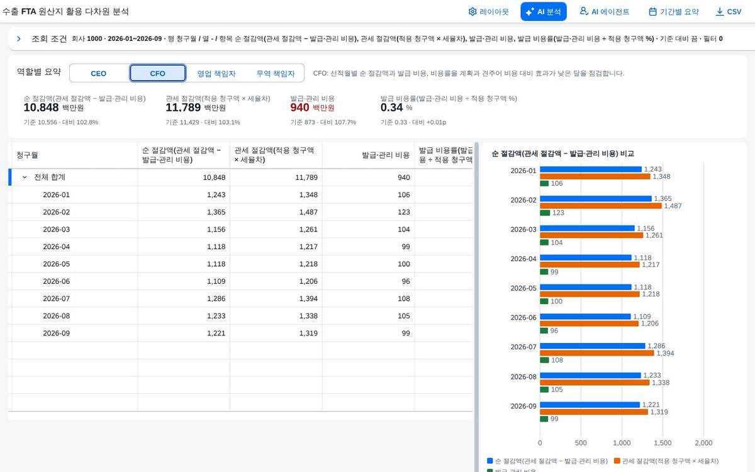Download data with the CSV button

point(728,11)
